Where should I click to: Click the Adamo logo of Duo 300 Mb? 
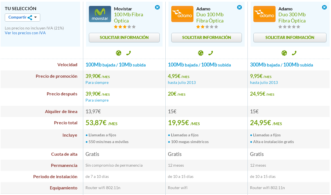(264, 14)
